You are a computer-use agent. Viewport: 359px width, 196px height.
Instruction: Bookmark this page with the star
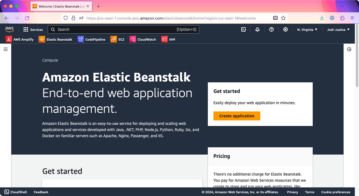[283, 18]
